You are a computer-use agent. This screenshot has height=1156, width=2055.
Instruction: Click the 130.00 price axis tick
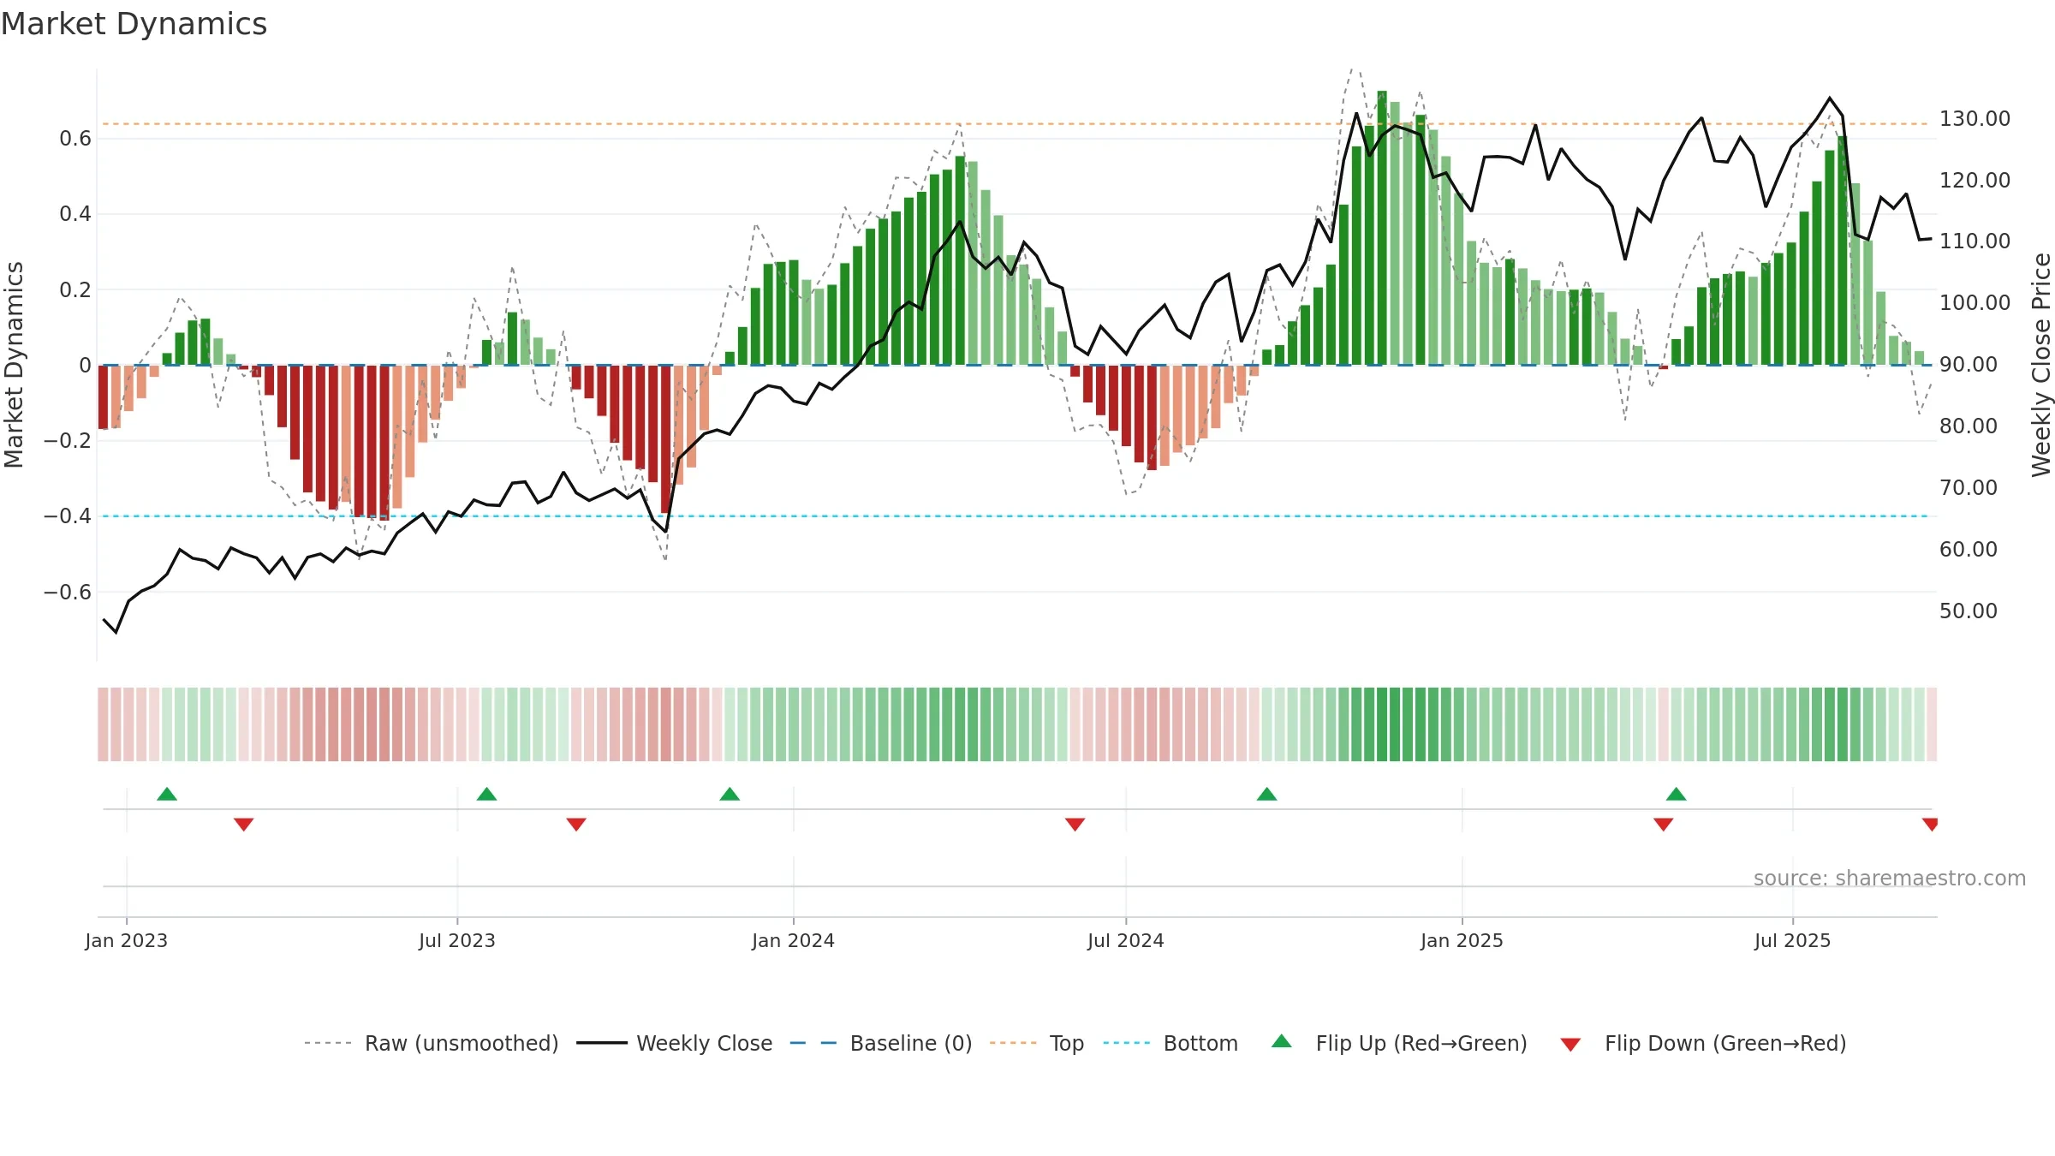point(1975,118)
